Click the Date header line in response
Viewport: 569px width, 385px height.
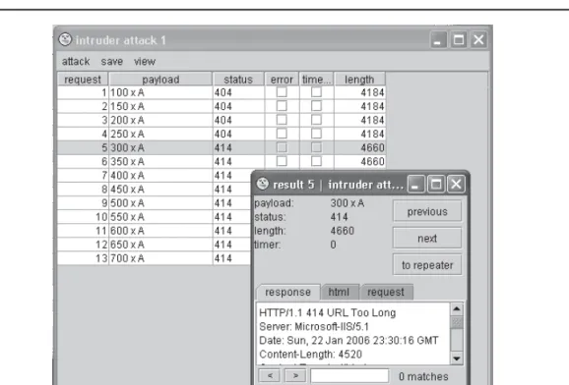tap(348, 341)
